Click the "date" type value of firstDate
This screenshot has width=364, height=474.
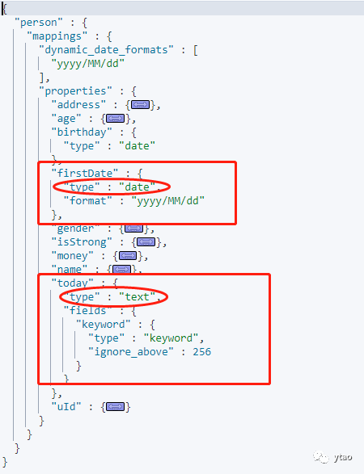pos(137,187)
